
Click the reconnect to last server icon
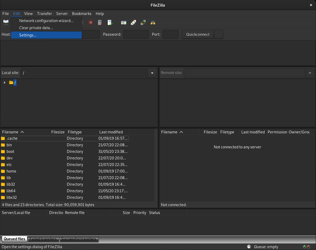(x=110, y=23)
